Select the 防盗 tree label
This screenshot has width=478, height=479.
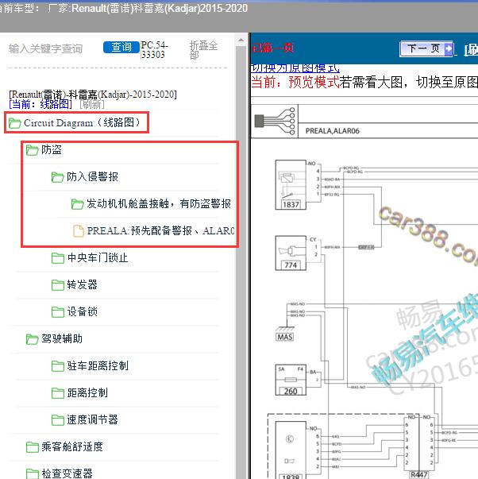coord(52,149)
